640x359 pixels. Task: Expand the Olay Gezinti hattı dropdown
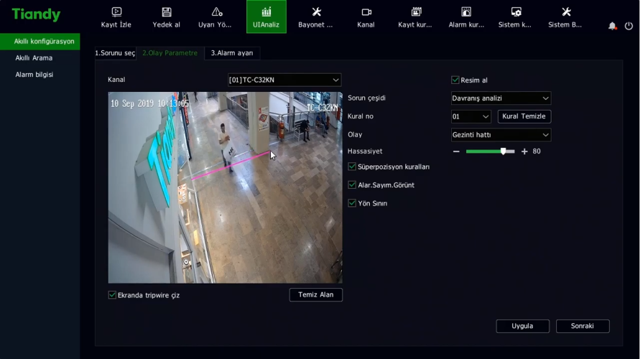click(501, 135)
